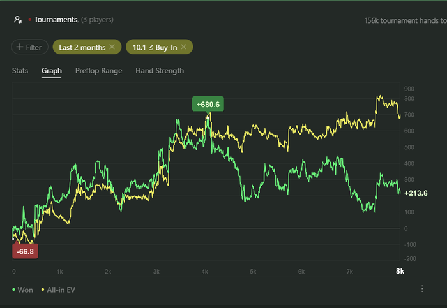
Task: Click the +680.6 peak value tooltip
Action: [208, 105]
